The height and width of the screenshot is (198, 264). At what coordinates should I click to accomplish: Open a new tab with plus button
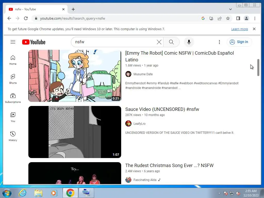[x=73, y=9]
